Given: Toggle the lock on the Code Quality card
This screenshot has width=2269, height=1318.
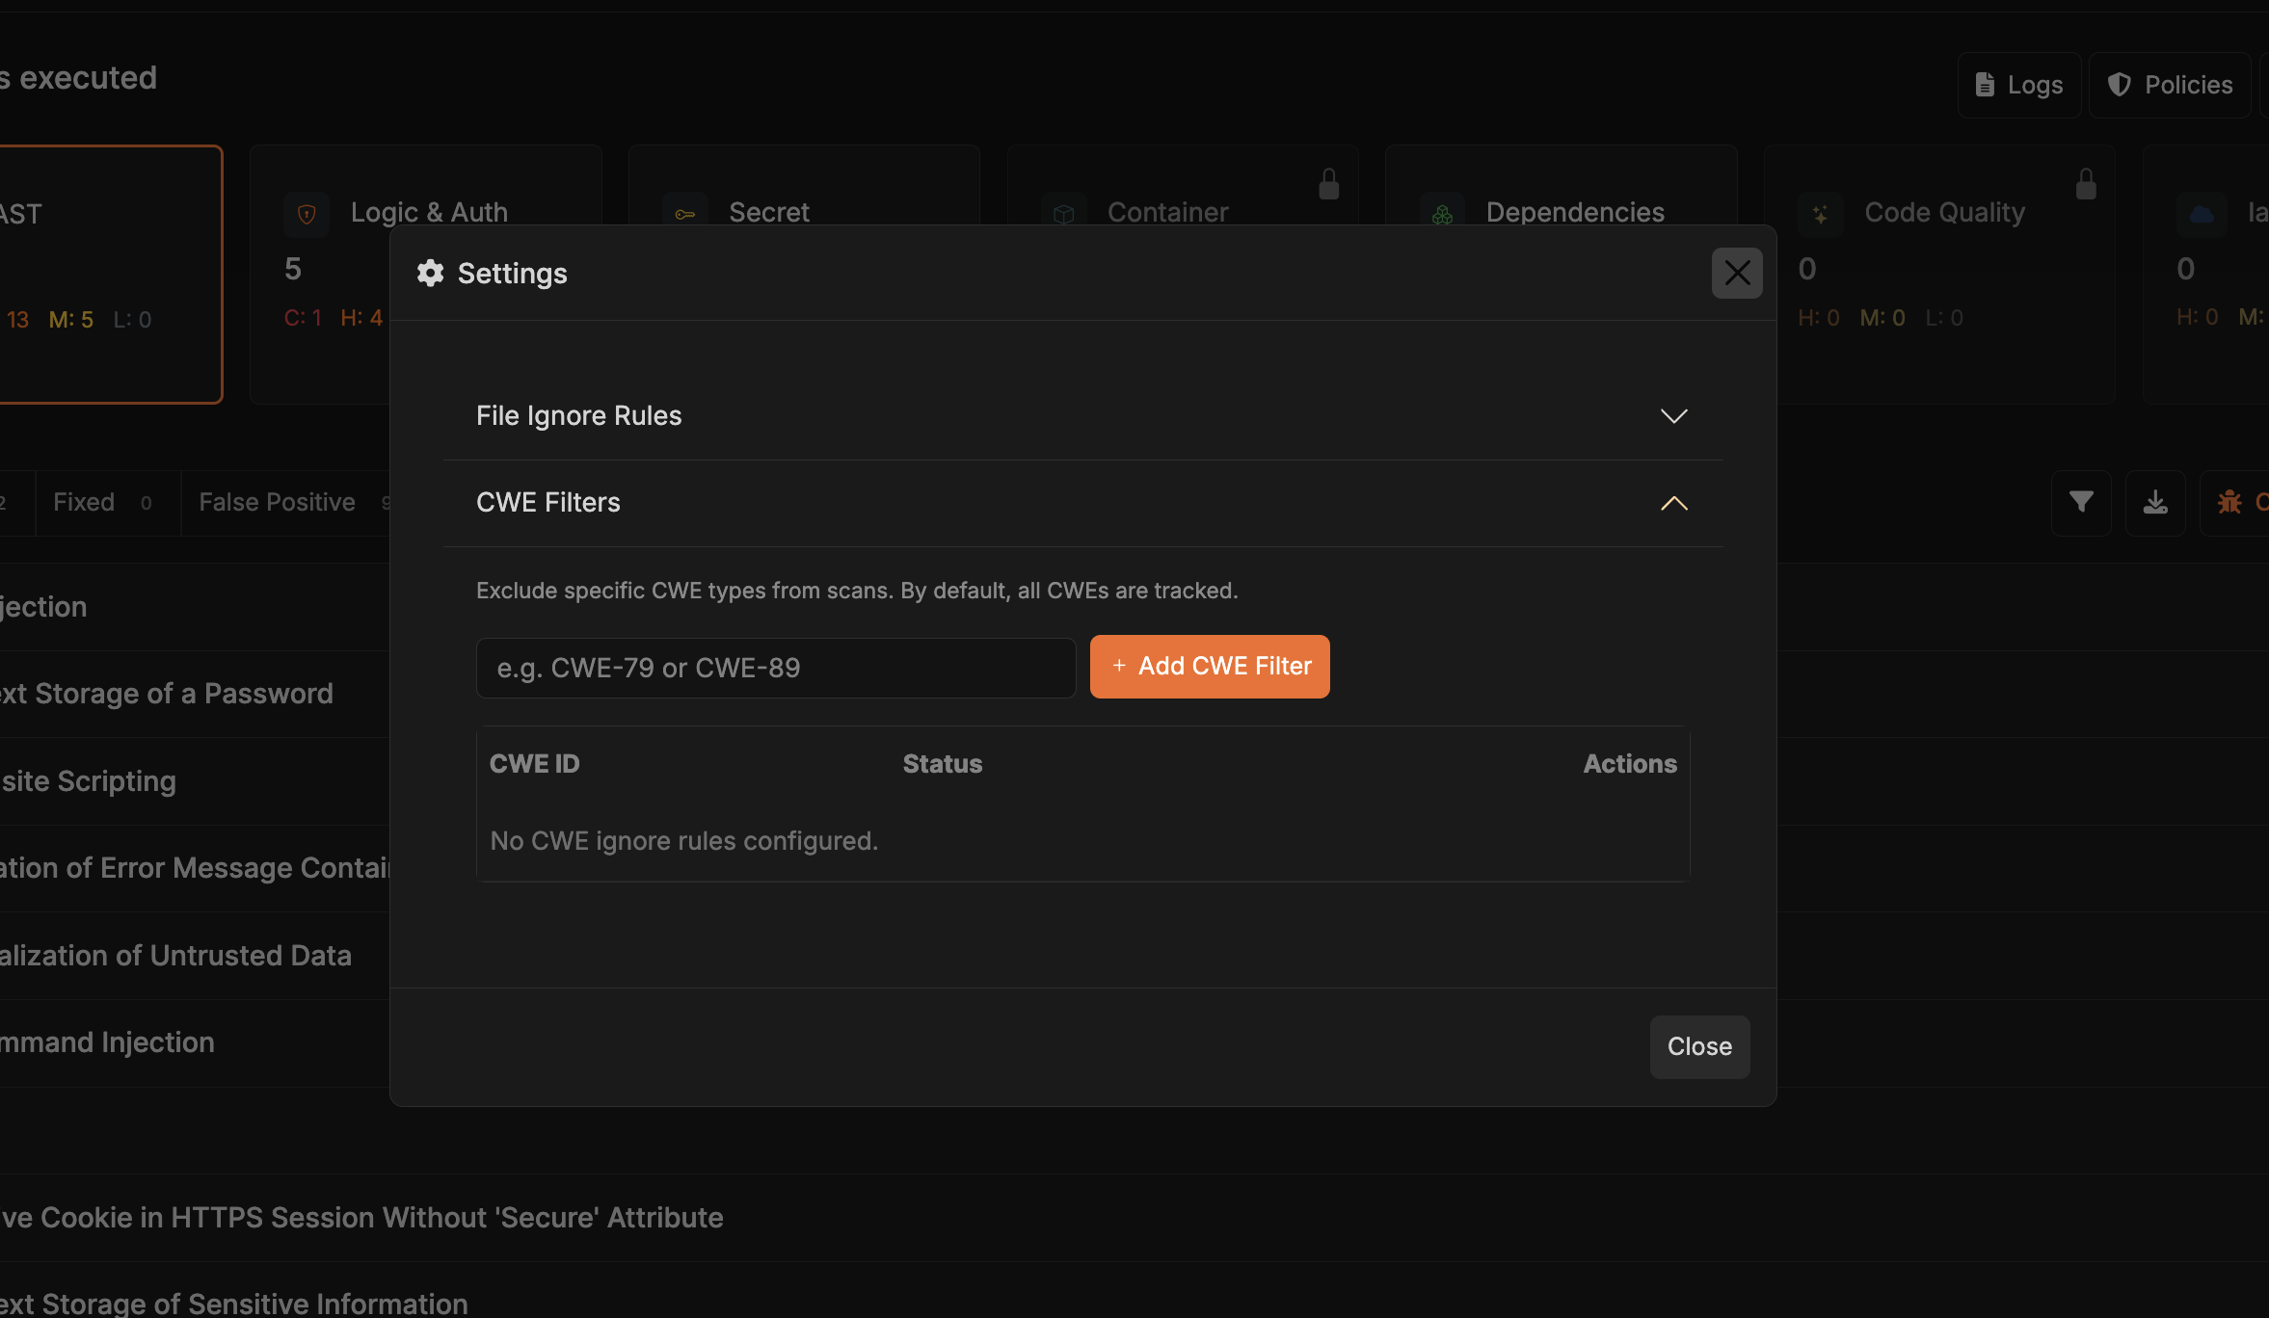Looking at the screenshot, I should pyautogui.click(x=2085, y=184).
